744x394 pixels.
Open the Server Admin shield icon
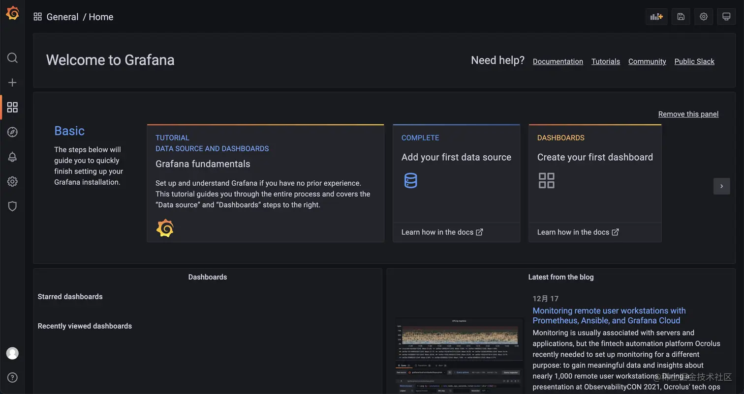(x=12, y=206)
